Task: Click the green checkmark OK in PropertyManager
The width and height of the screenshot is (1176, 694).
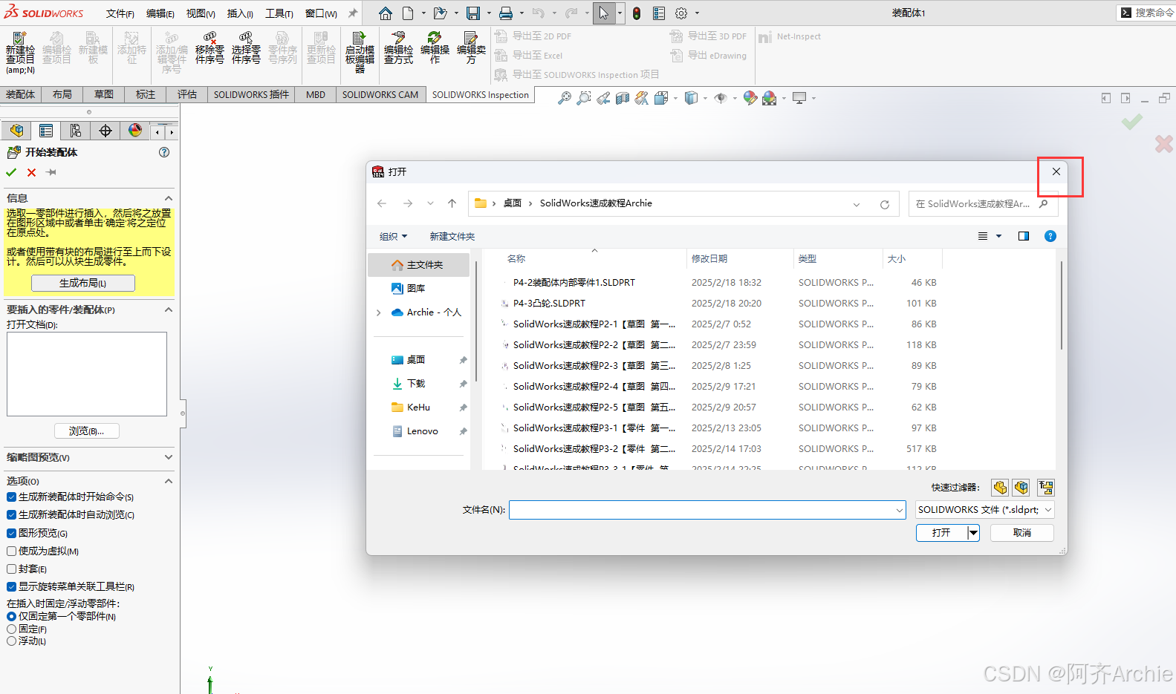Action: pyautogui.click(x=11, y=172)
